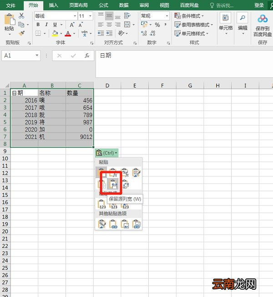Click the Cut scissors icon
This screenshot has width=273, height=297.
pyautogui.click(x=21, y=16)
